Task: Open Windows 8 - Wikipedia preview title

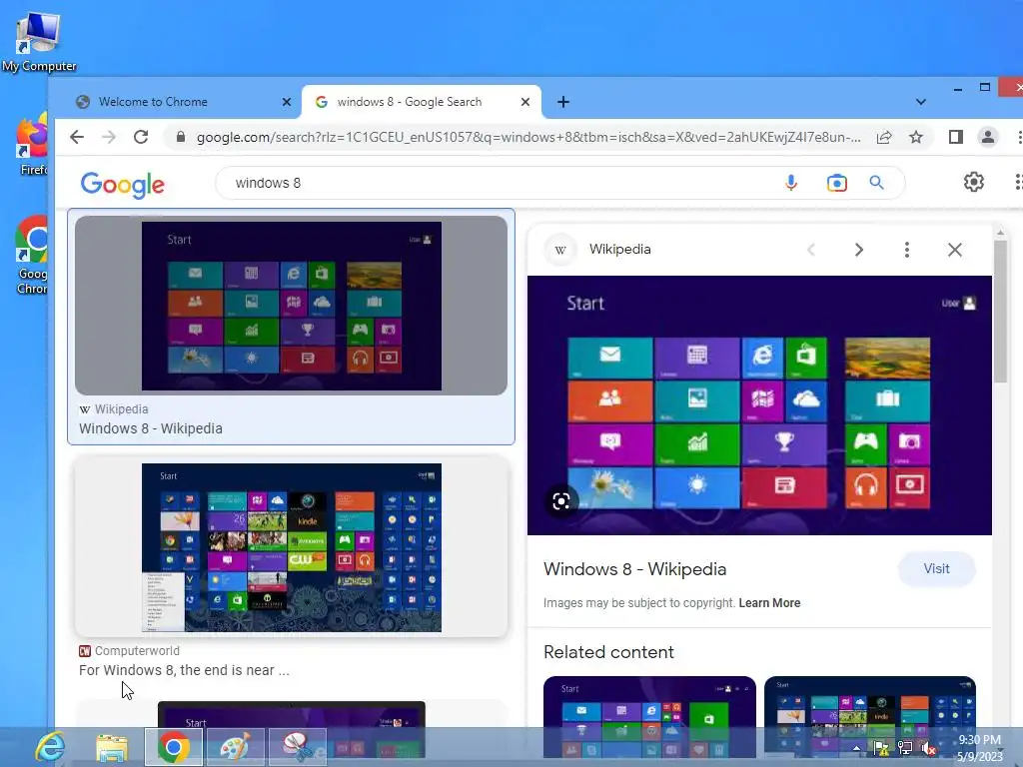Action: 634,569
